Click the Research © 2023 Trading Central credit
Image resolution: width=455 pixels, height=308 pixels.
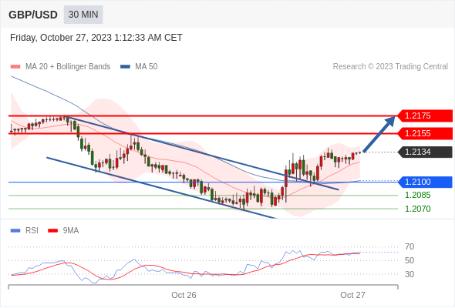[390, 67]
